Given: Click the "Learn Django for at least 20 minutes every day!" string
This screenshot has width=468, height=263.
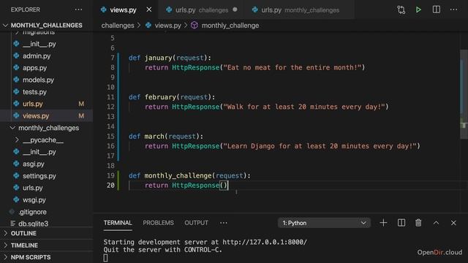Looking at the screenshot, I should point(320,146).
